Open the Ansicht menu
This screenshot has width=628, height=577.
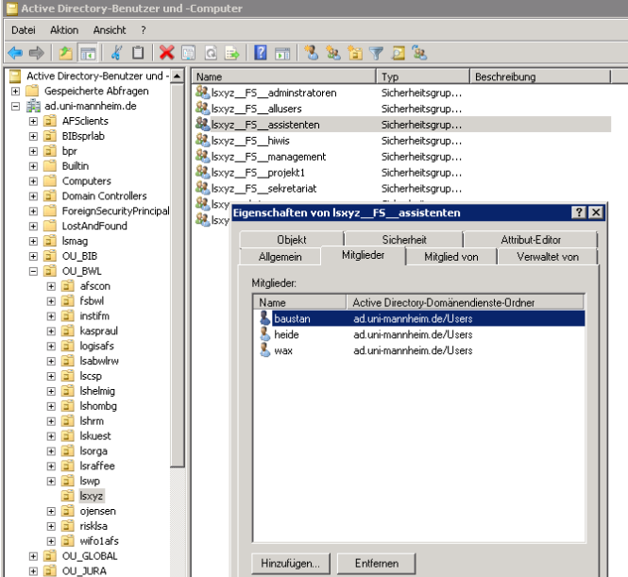pyautogui.click(x=110, y=30)
